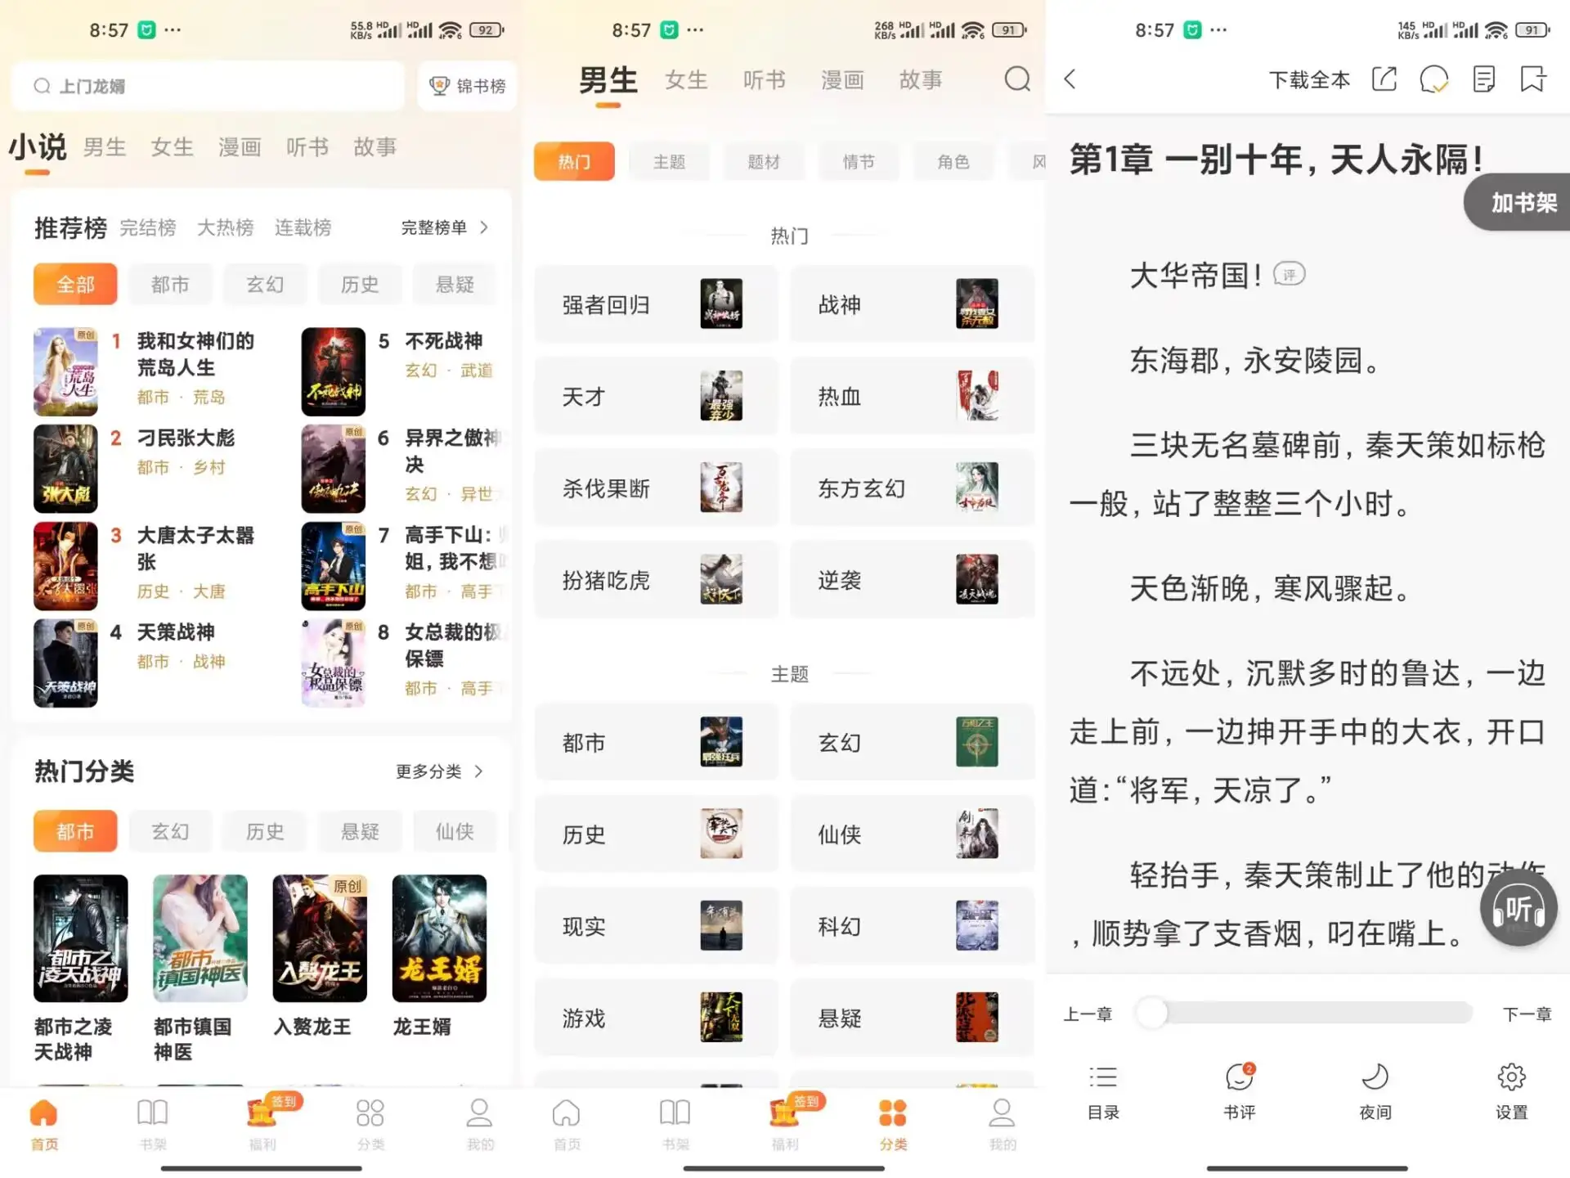The image size is (1570, 1178).
Task: Tap the back arrow on the reading page
Action: [1070, 79]
